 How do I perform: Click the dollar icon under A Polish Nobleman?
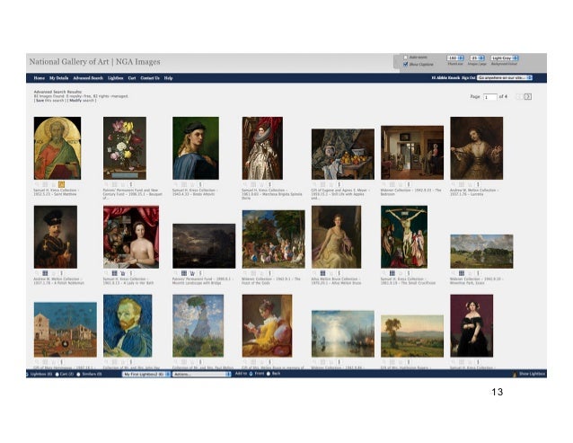tap(61, 273)
